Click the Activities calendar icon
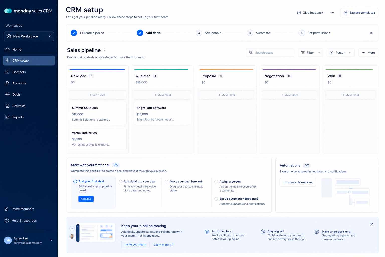Image resolution: width=385 pixels, height=257 pixels. [x=8, y=106]
